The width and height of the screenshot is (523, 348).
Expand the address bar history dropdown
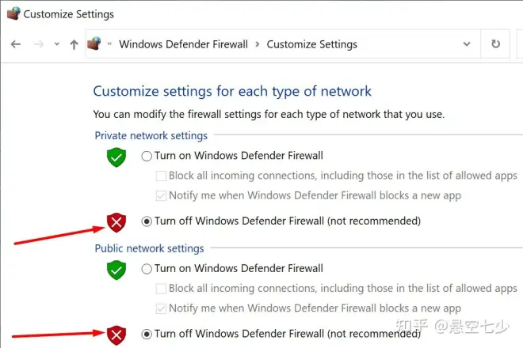467,44
